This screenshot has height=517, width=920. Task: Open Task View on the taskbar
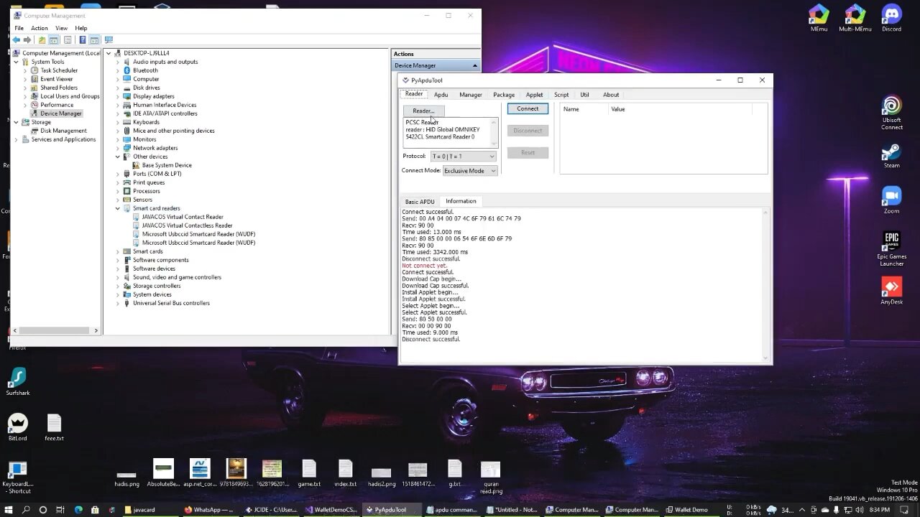pos(60,510)
